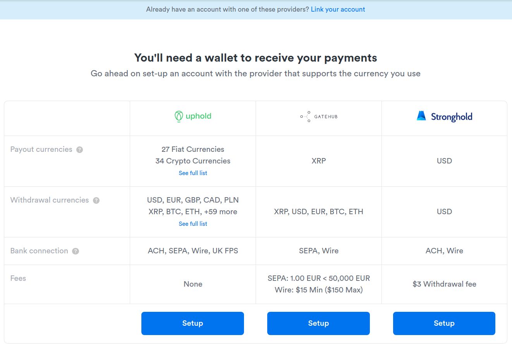Click the Fees row label

[x=18, y=279]
